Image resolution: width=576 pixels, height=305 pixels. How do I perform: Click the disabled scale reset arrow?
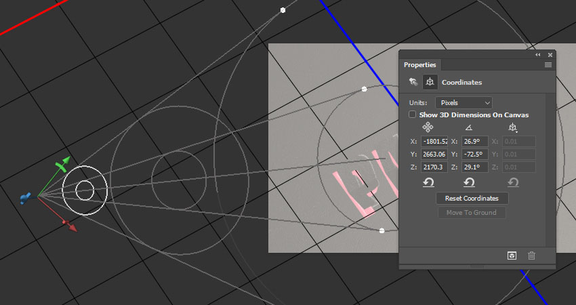pyautogui.click(x=513, y=182)
